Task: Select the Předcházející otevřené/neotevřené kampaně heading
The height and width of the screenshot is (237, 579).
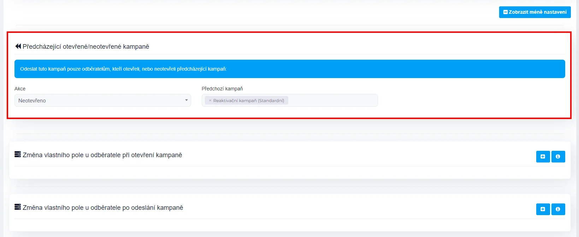Action: click(86, 47)
